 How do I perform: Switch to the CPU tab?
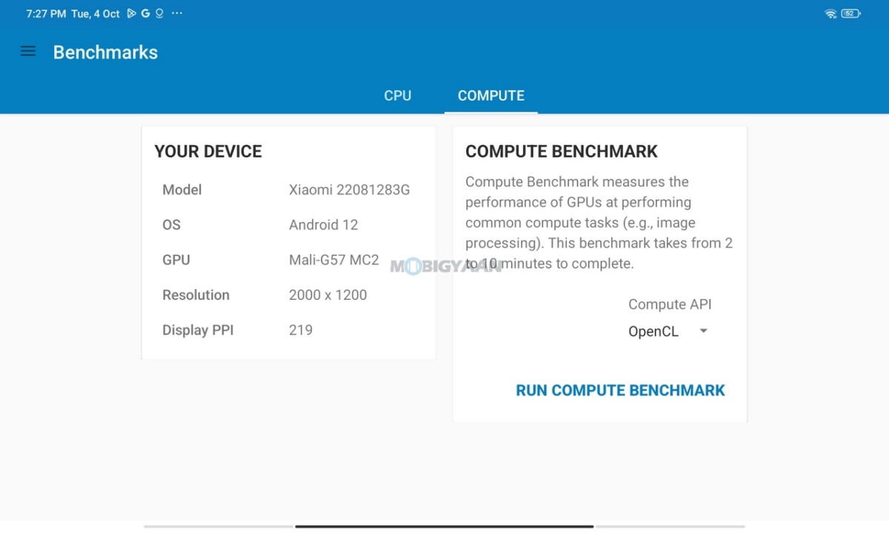coord(398,95)
